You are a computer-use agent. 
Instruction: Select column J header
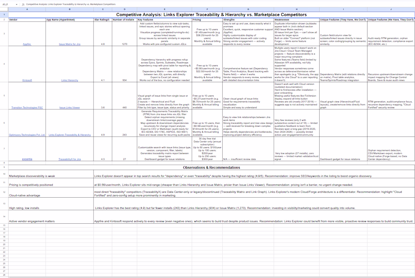point(391,9)
